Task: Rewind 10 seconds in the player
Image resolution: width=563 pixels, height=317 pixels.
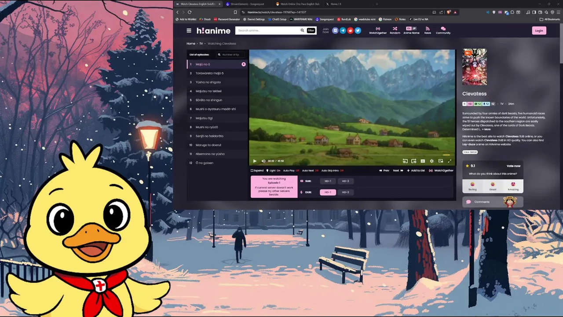Action: pyautogui.click(x=405, y=161)
